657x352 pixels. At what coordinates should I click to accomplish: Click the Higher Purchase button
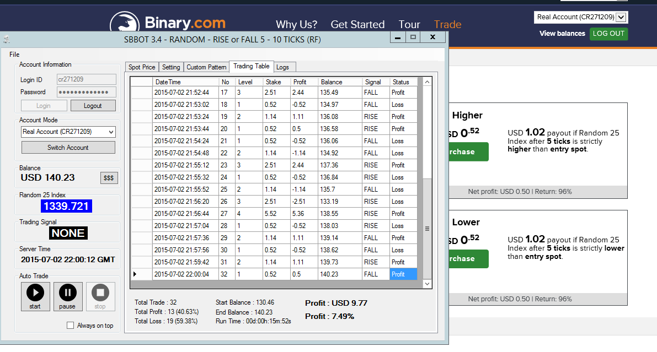click(468, 151)
